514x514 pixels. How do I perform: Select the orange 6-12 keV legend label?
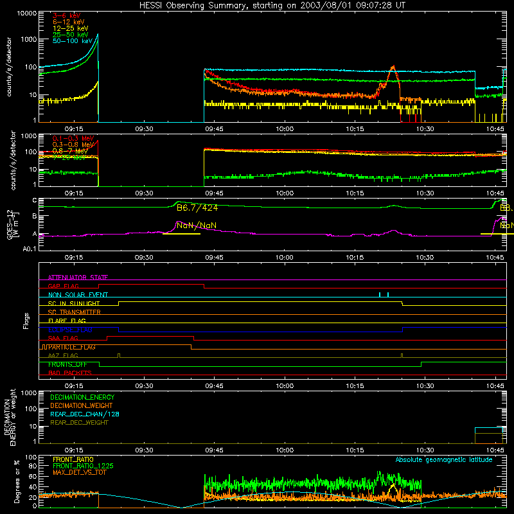[x=69, y=22]
